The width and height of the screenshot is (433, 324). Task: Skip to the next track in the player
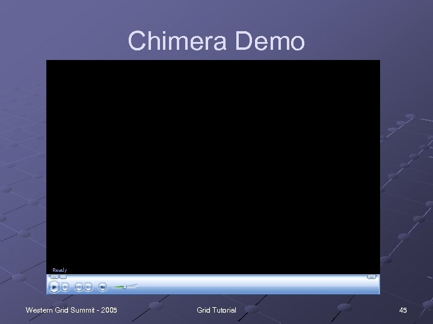[x=88, y=287]
